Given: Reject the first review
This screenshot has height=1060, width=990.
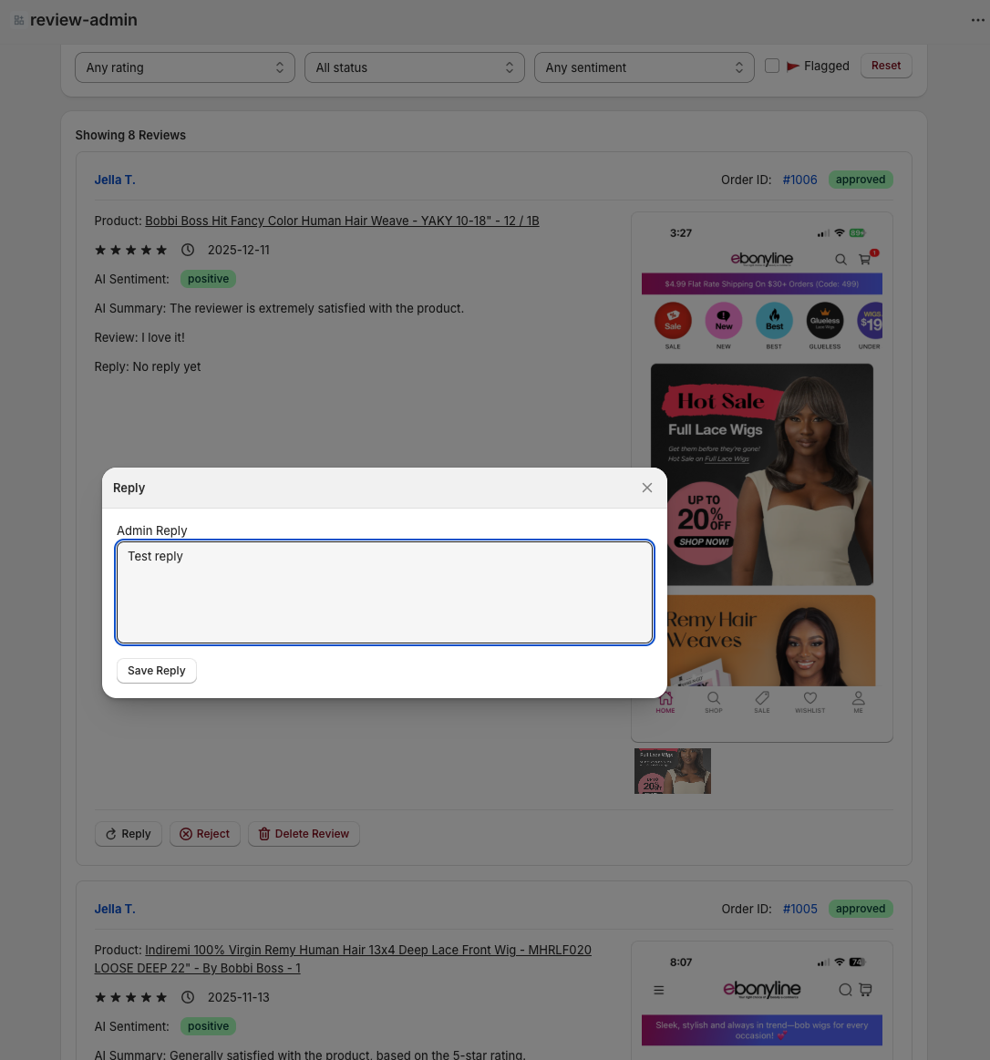Looking at the screenshot, I should pos(205,834).
